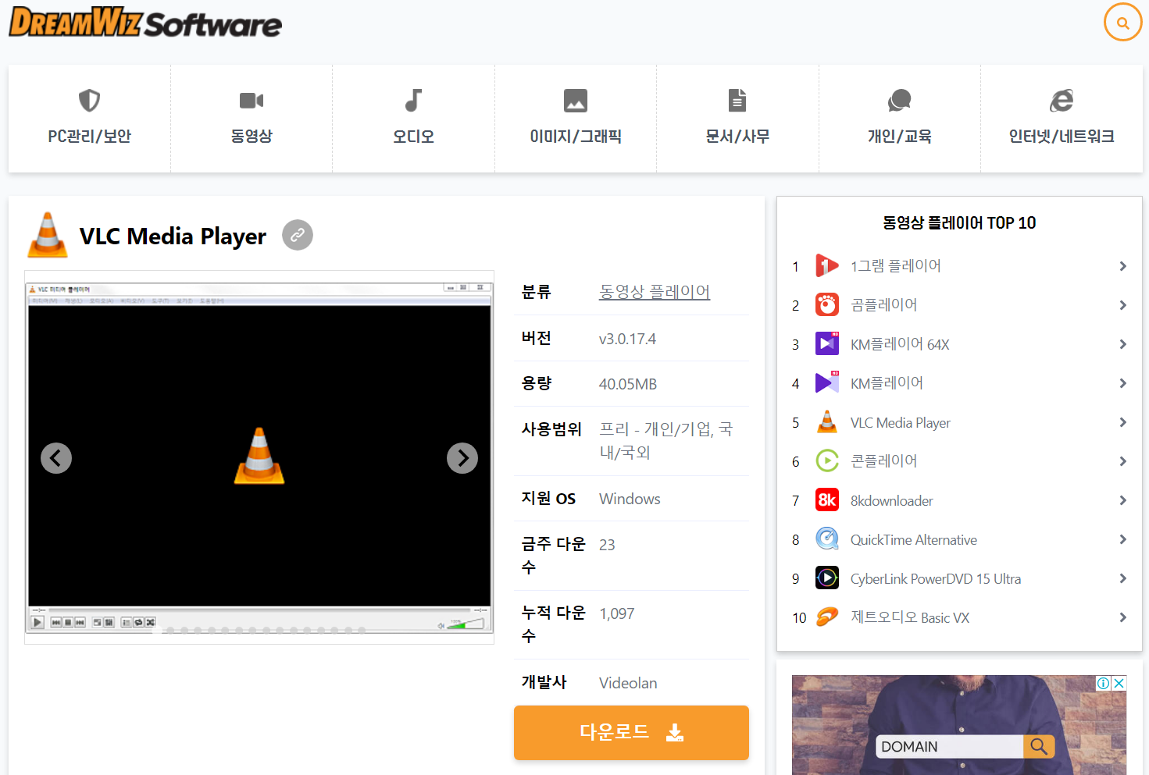Image resolution: width=1149 pixels, height=775 pixels.
Task: Expand the QuickTime Alternative row chevron
Action: tap(1122, 539)
